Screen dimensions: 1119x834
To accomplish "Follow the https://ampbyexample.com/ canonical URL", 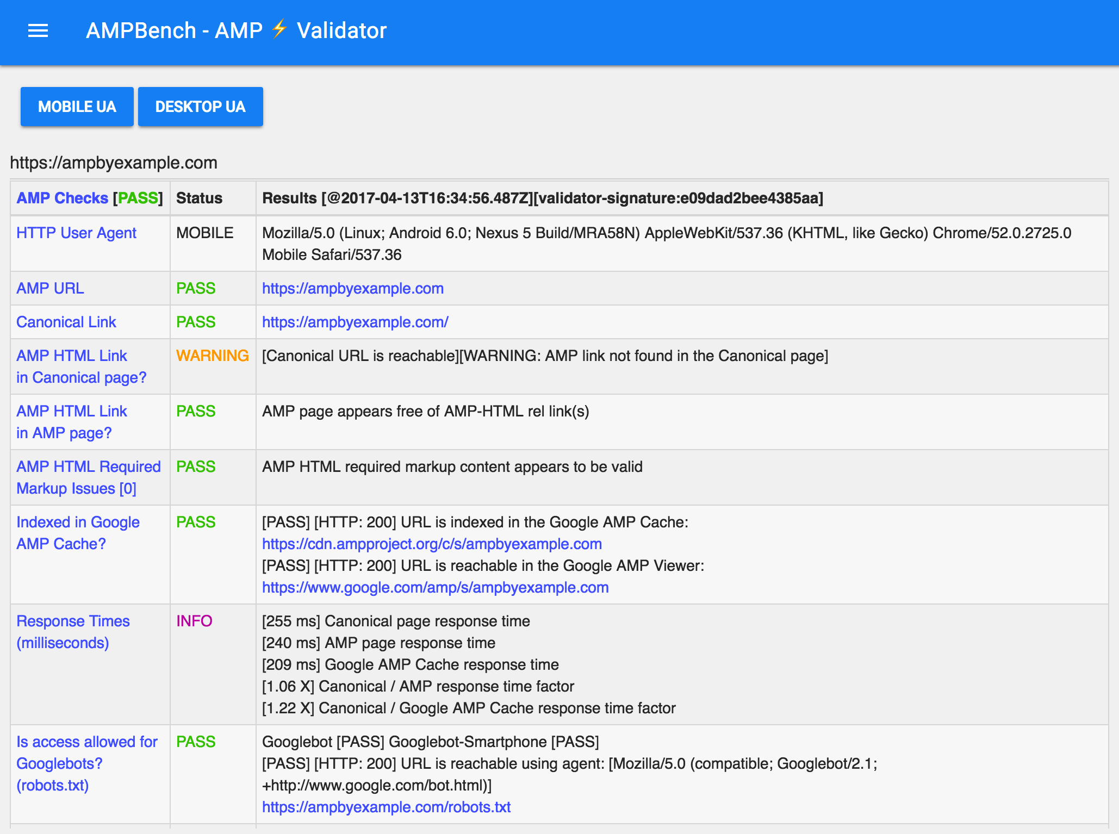I will click(355, 322).
